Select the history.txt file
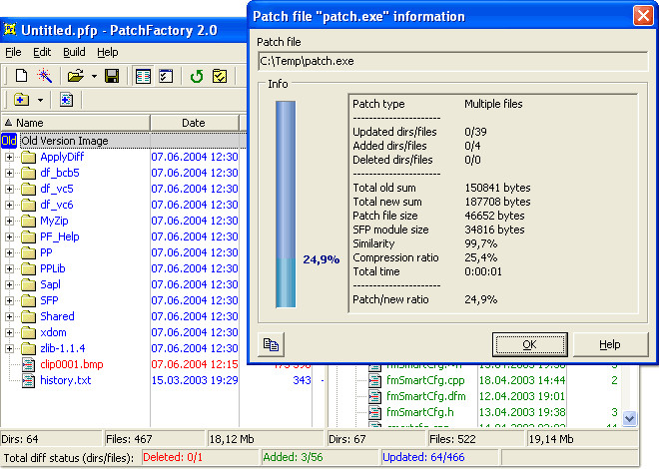The height and width of the screenshot is (469, 659). point(66,380)
